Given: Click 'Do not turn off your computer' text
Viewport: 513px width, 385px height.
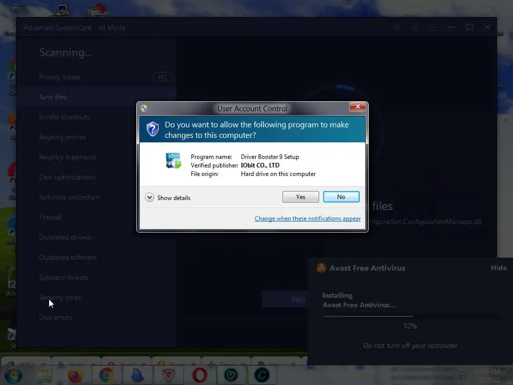Looking at the screenshot, I should point(410,346).
